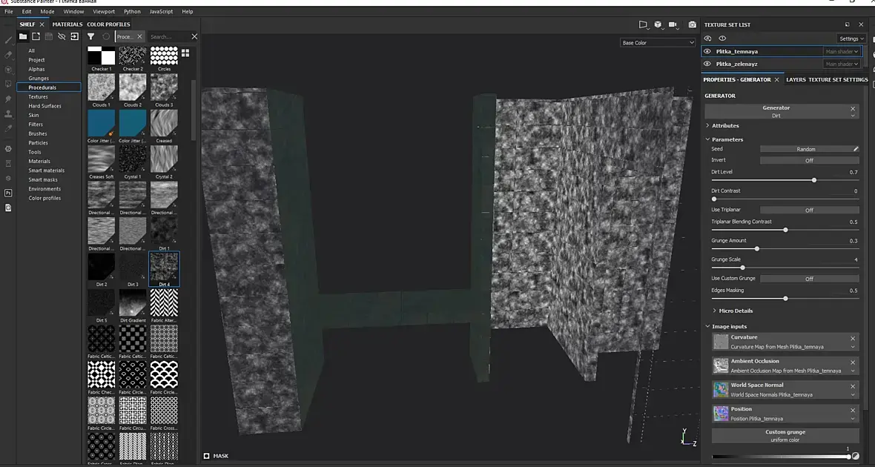Switch to the Layers tab
This screenshot has height=467, width=875.
796,80
